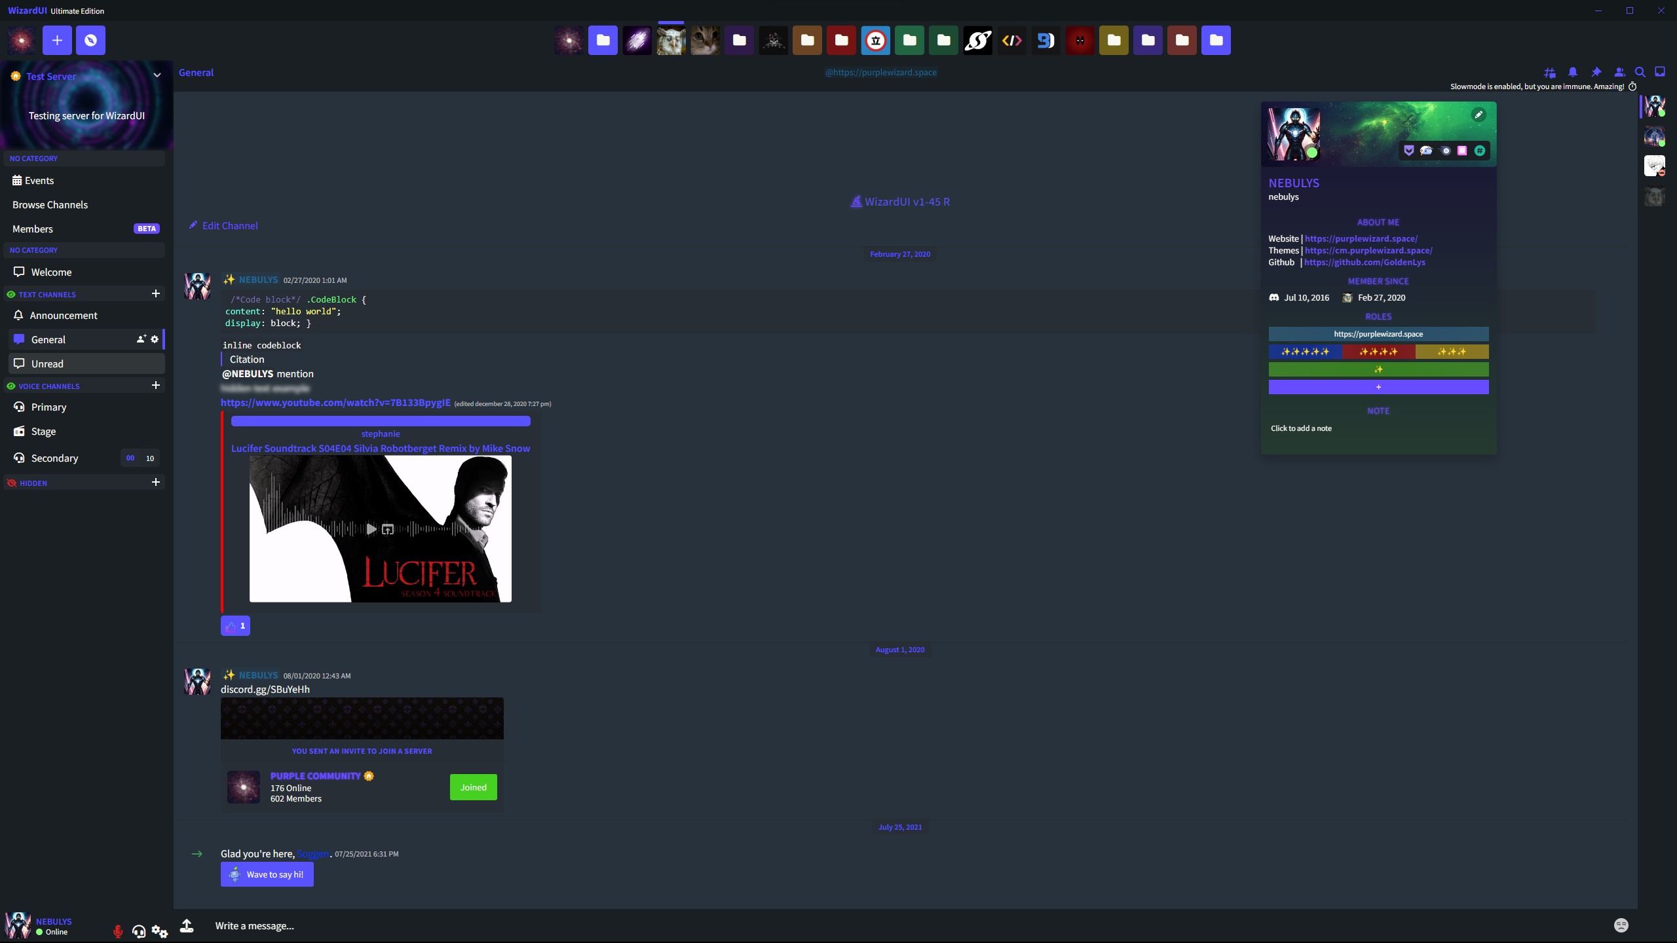
Task: Expand the brown server folder
Action: pos(807,41)
